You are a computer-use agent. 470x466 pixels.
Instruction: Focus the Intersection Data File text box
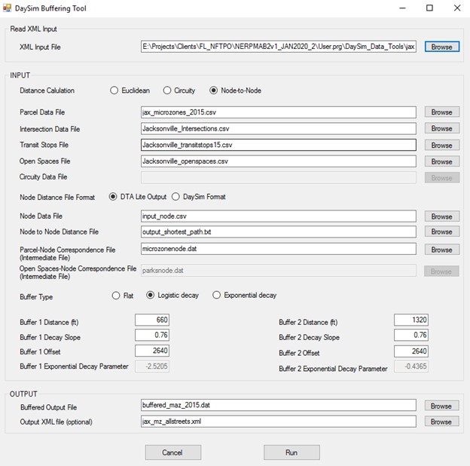click(278, 129)
